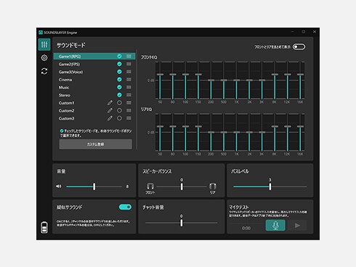
Task: Click the drag handle icon on Game2(FPS) row
Action: pyautogui.click(x=129, y=64)
